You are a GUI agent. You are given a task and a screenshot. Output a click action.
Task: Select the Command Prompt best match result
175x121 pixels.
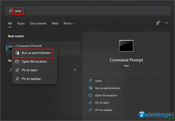click(43, 48)
